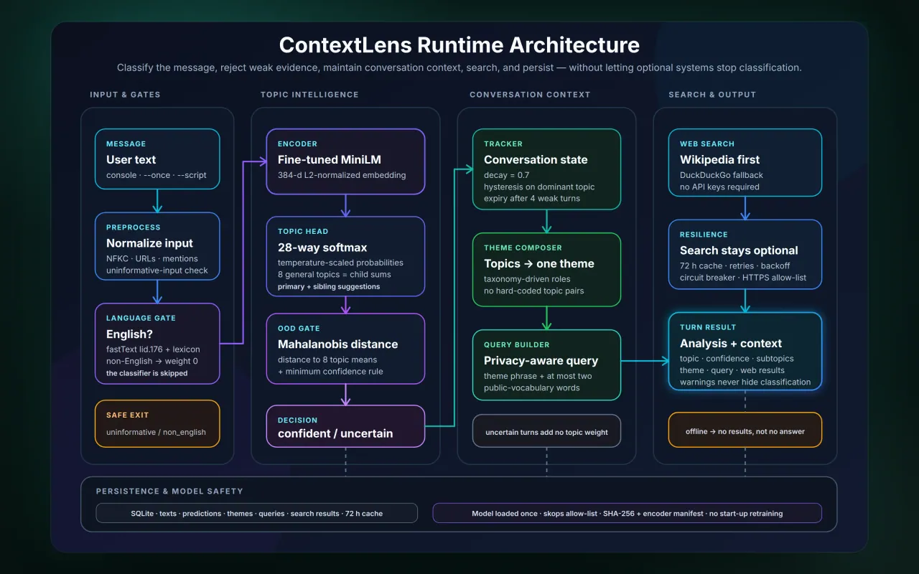Viewport: 919px width, 574px height.
Task: Click '+ minimum confidence rule' line
Action: pos(330,372)
